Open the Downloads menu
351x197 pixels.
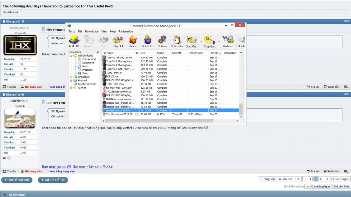tap(92, 31)
